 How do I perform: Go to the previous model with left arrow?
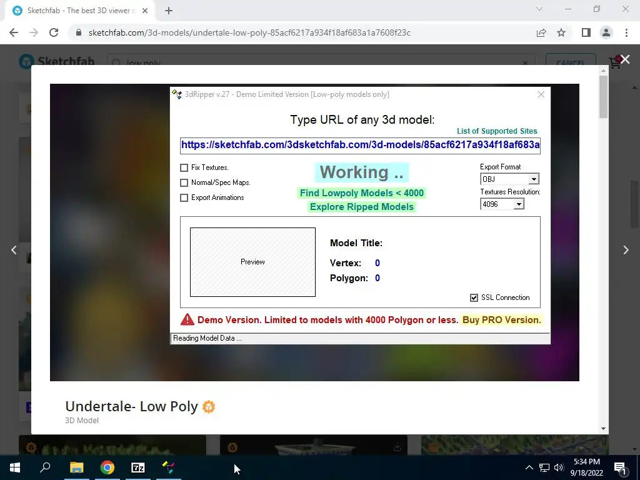14,250
